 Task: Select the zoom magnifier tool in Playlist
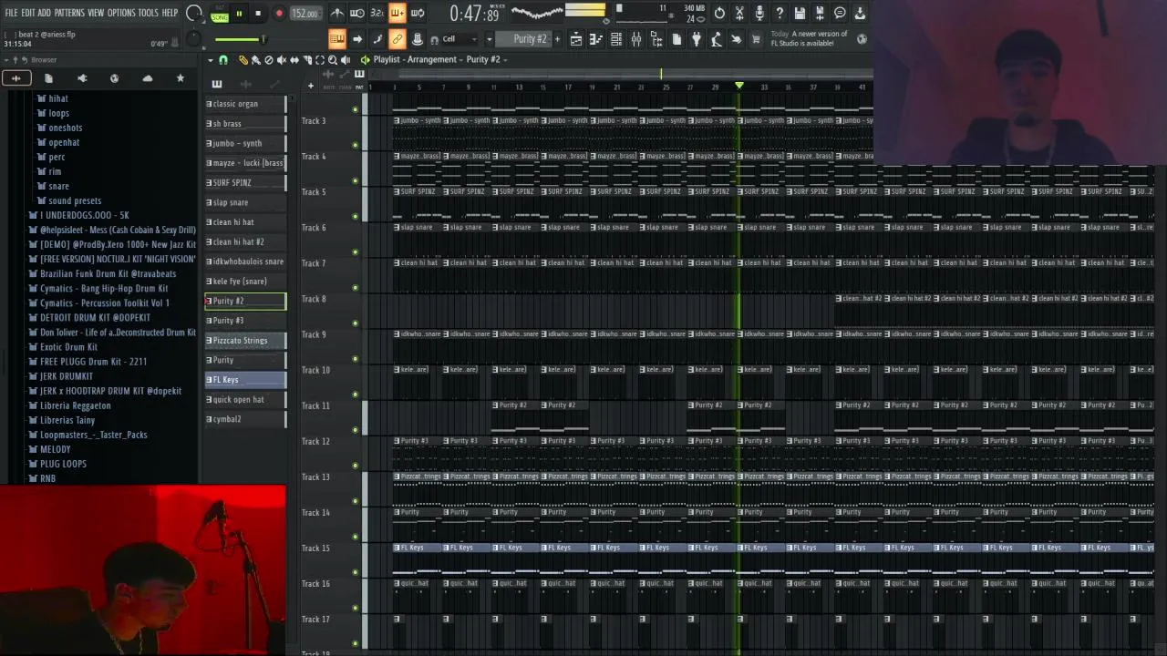[333, 59]
